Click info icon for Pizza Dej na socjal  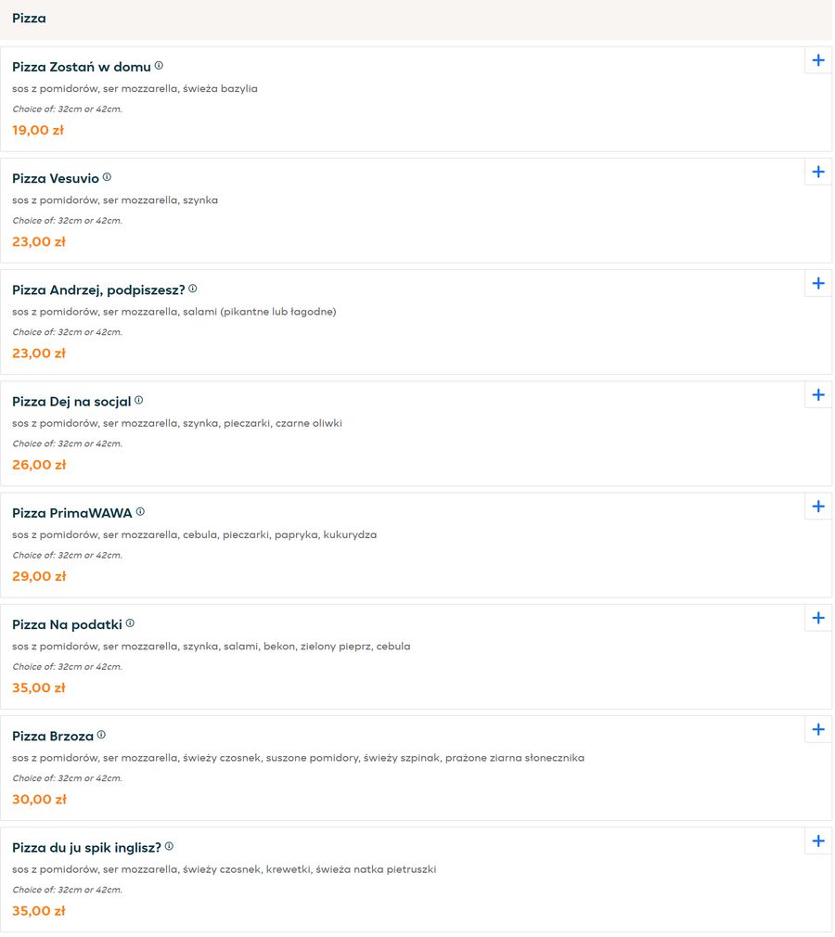click(x=138, y=401)
